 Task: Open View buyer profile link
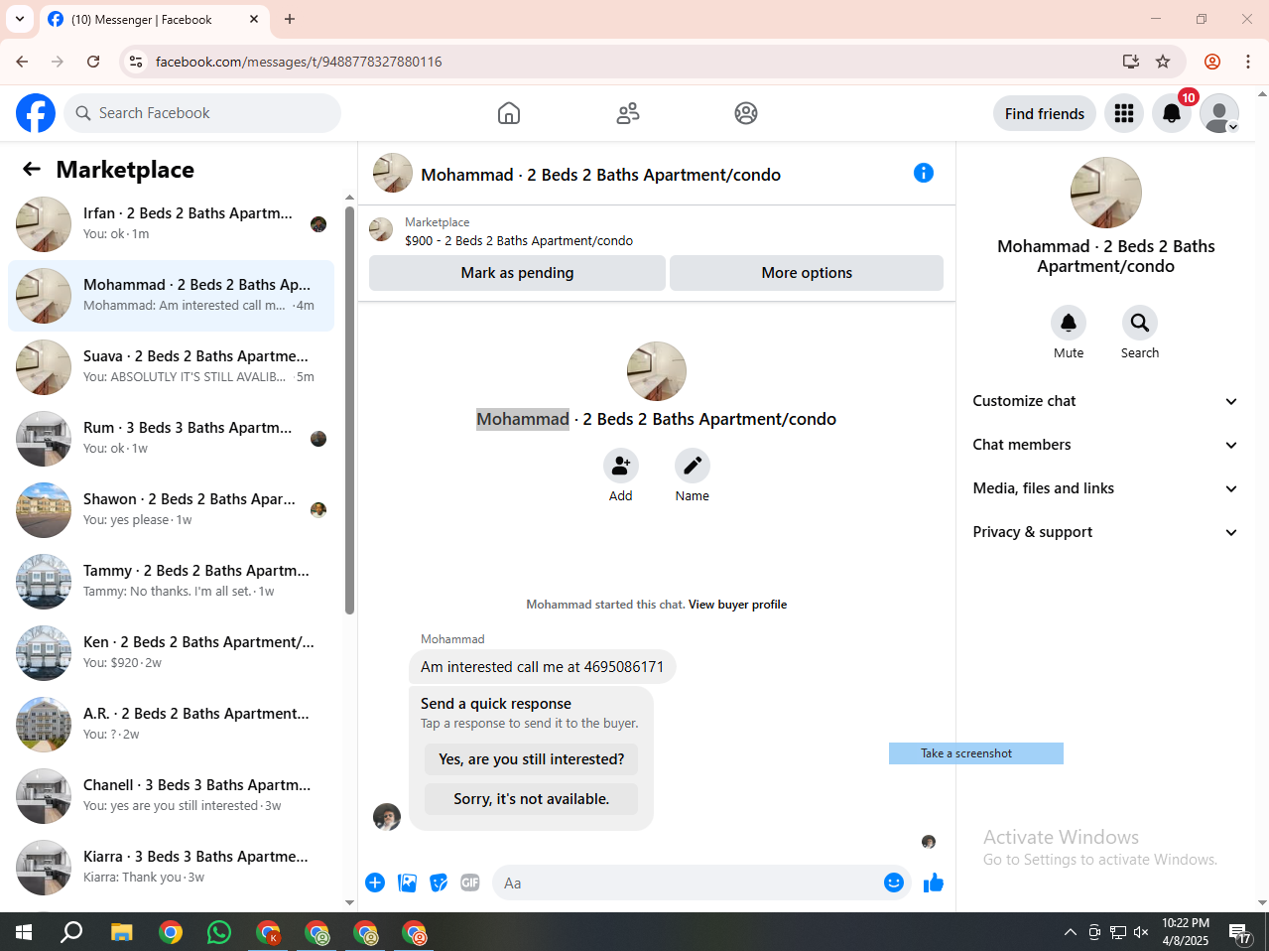(737, 605)
